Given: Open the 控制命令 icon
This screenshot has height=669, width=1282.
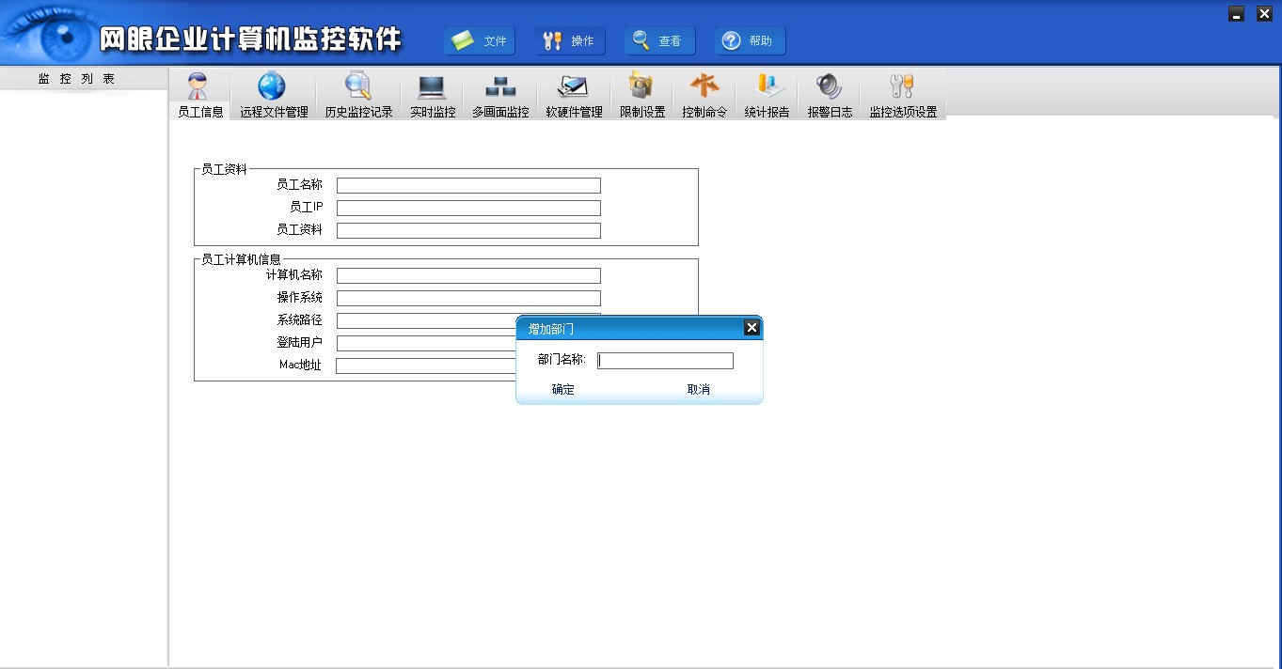Looking at the screenshot, I should [x=704, y=86].
